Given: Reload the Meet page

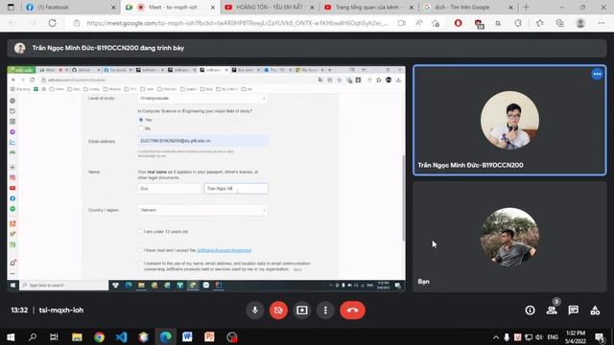Looking at the screenshot, I should point(52,23).
